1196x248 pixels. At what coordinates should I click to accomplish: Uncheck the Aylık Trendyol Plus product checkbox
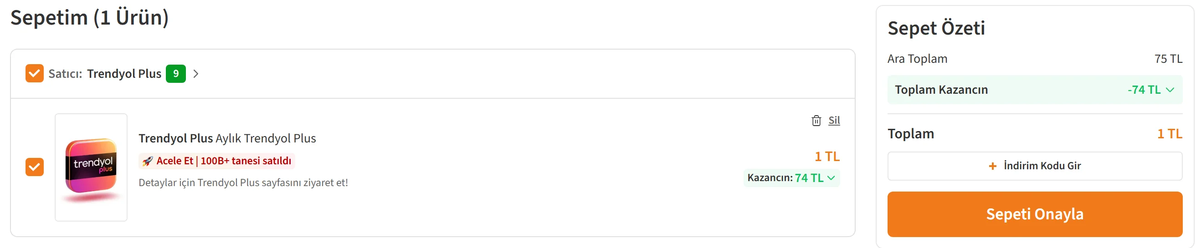pos(34,167)
